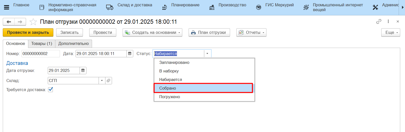The image size is (405, 132).
Task: Open calendar picker for Дата отгрузки
Action: [83, 70]
